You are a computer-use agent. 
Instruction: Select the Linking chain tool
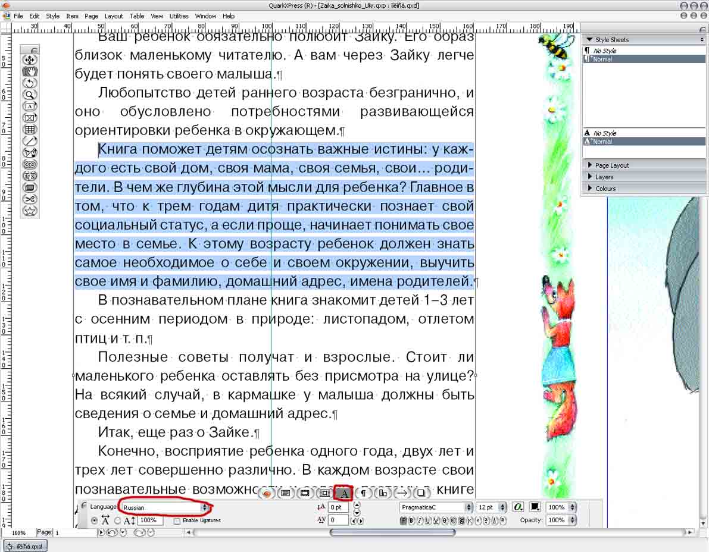(x=30, y=164)
